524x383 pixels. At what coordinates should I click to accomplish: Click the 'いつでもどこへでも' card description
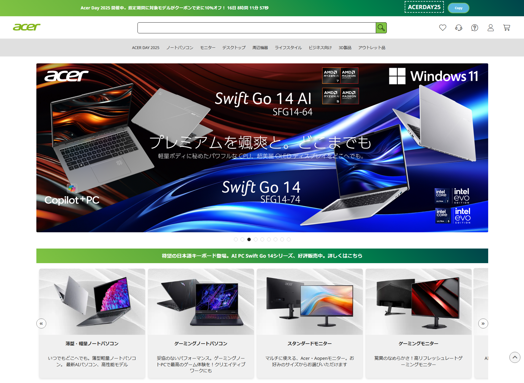(x=92, y=361)
